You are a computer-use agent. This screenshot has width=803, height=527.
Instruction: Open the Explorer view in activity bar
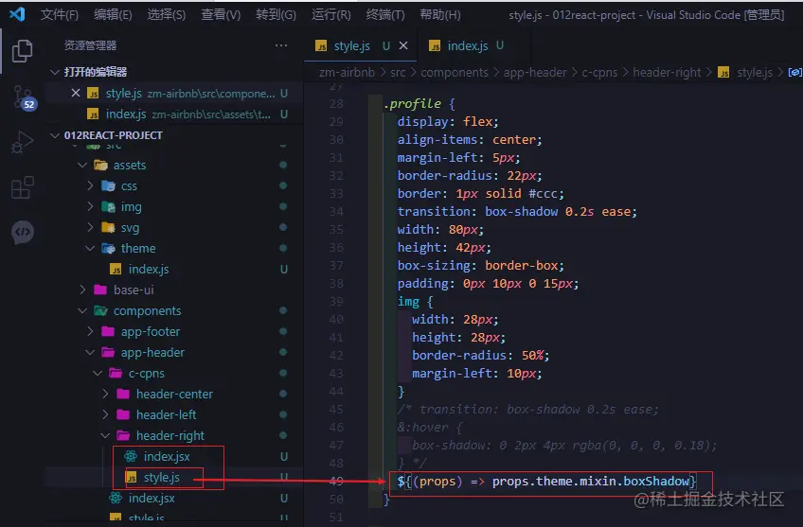22,51
